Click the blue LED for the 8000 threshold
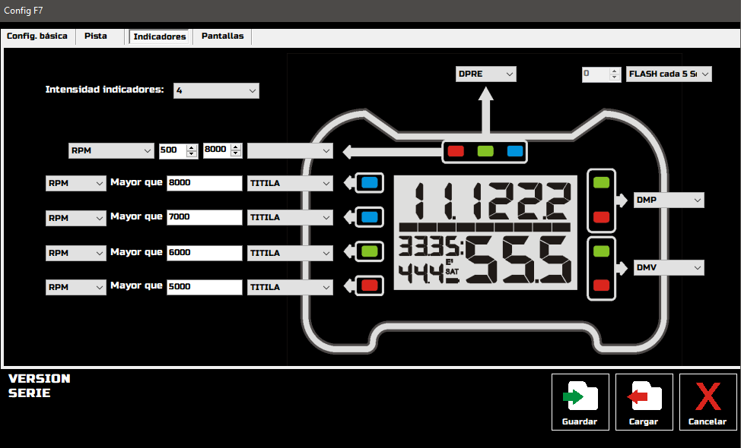The image size is (741, 448). pos(370,183)
